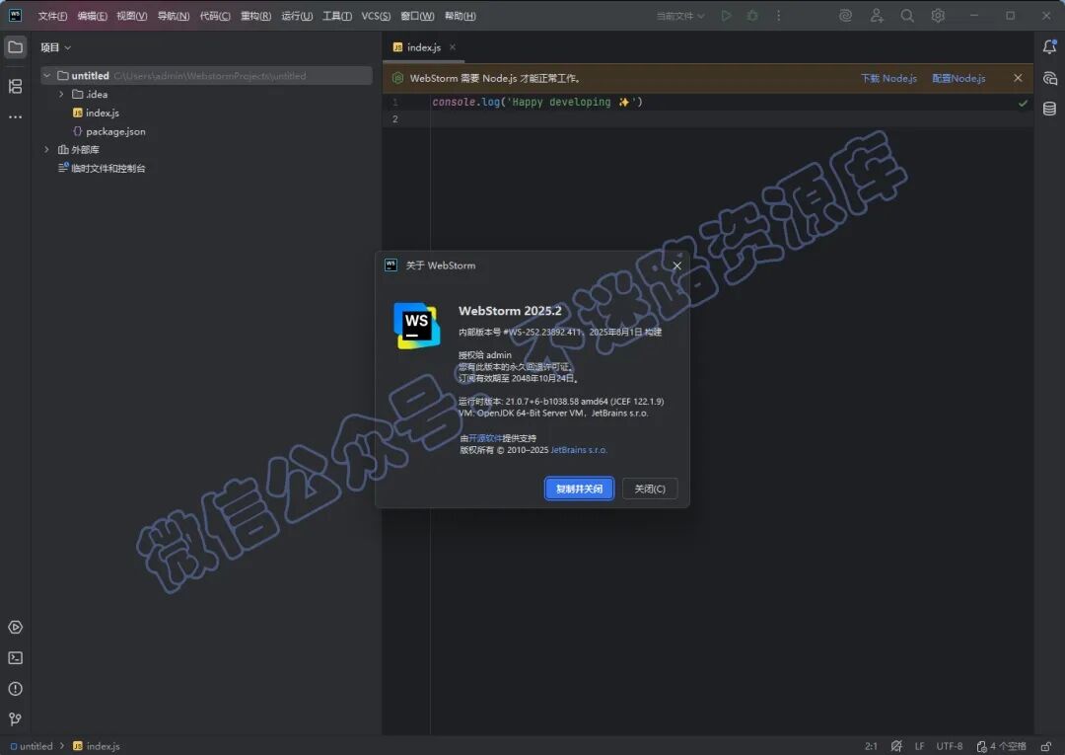Open the 导航(N) menu
The height and width of the screenshot is (755, 1065).
174,16
